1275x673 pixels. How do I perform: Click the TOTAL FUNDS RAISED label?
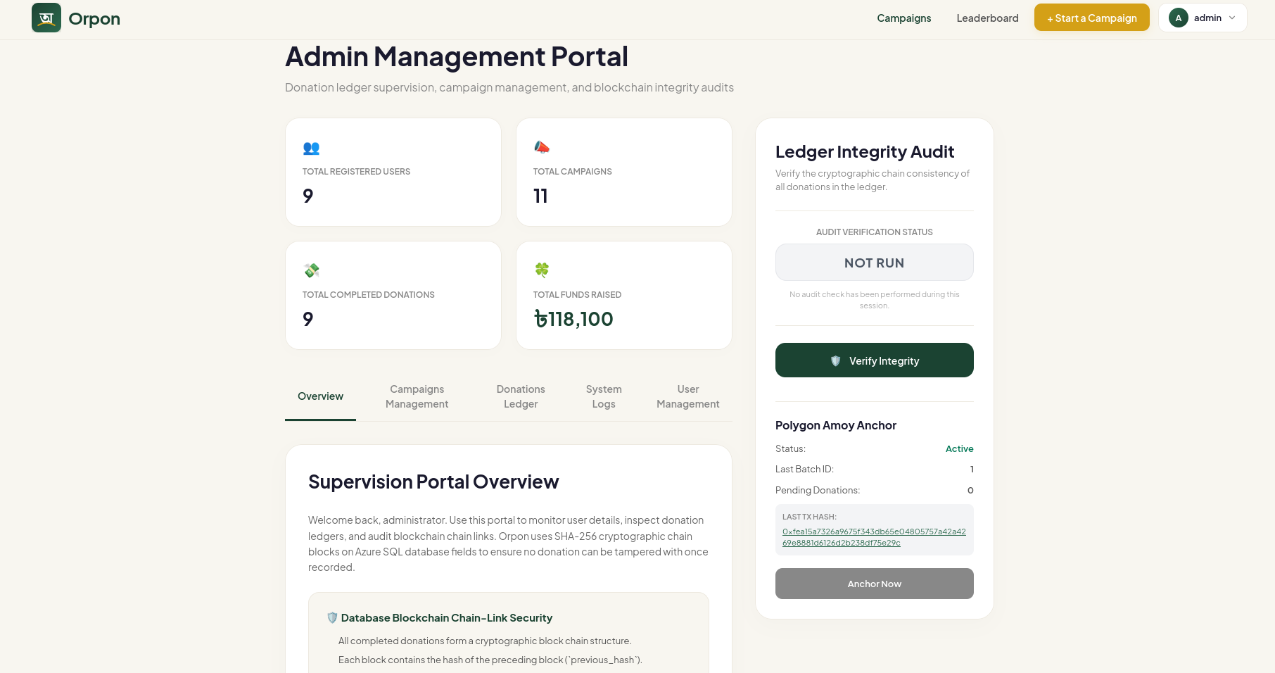click(x=577, y=294)
